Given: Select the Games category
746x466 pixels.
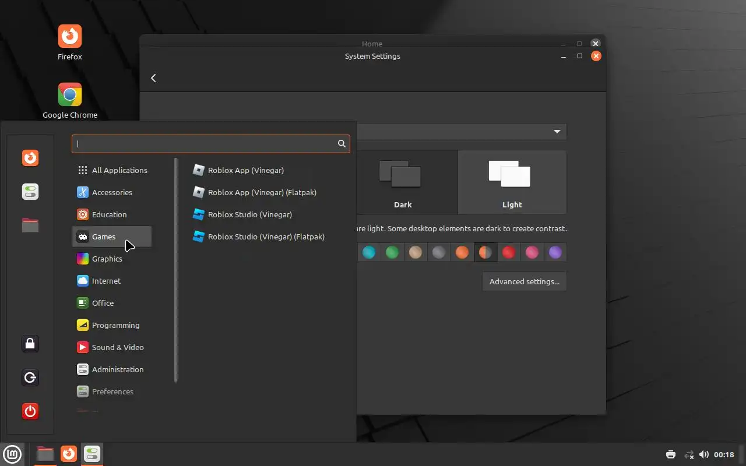Looking at the screenshot, I should click(112, 236).
